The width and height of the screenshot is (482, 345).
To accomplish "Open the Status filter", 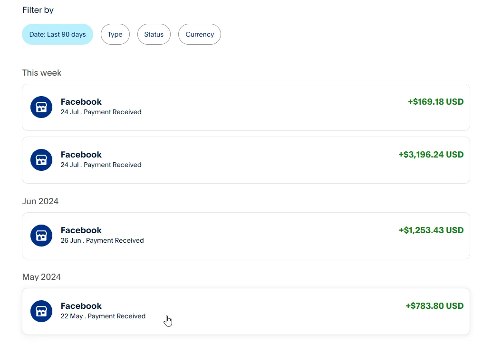I will [154, 34].
